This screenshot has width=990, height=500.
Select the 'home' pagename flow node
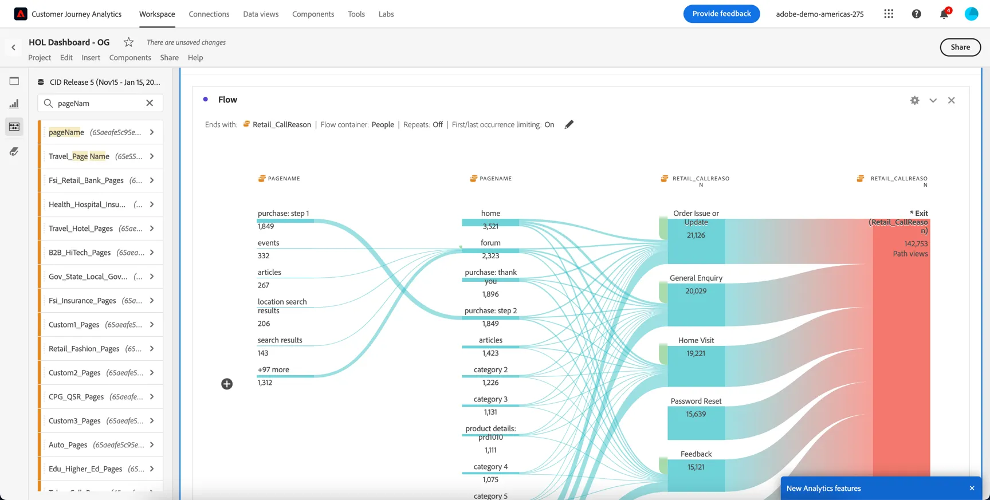click(490, 222)
